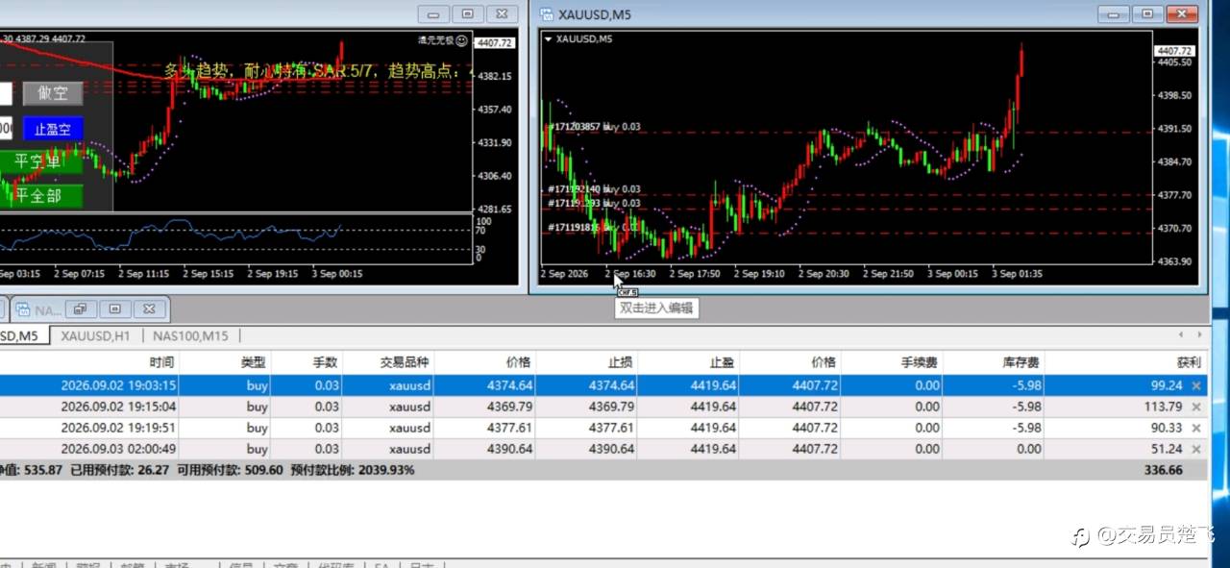The image size is (1230, 568).
Task: Minimize the XAUUSD,M5 chart window
Action: coord(1114,13)
